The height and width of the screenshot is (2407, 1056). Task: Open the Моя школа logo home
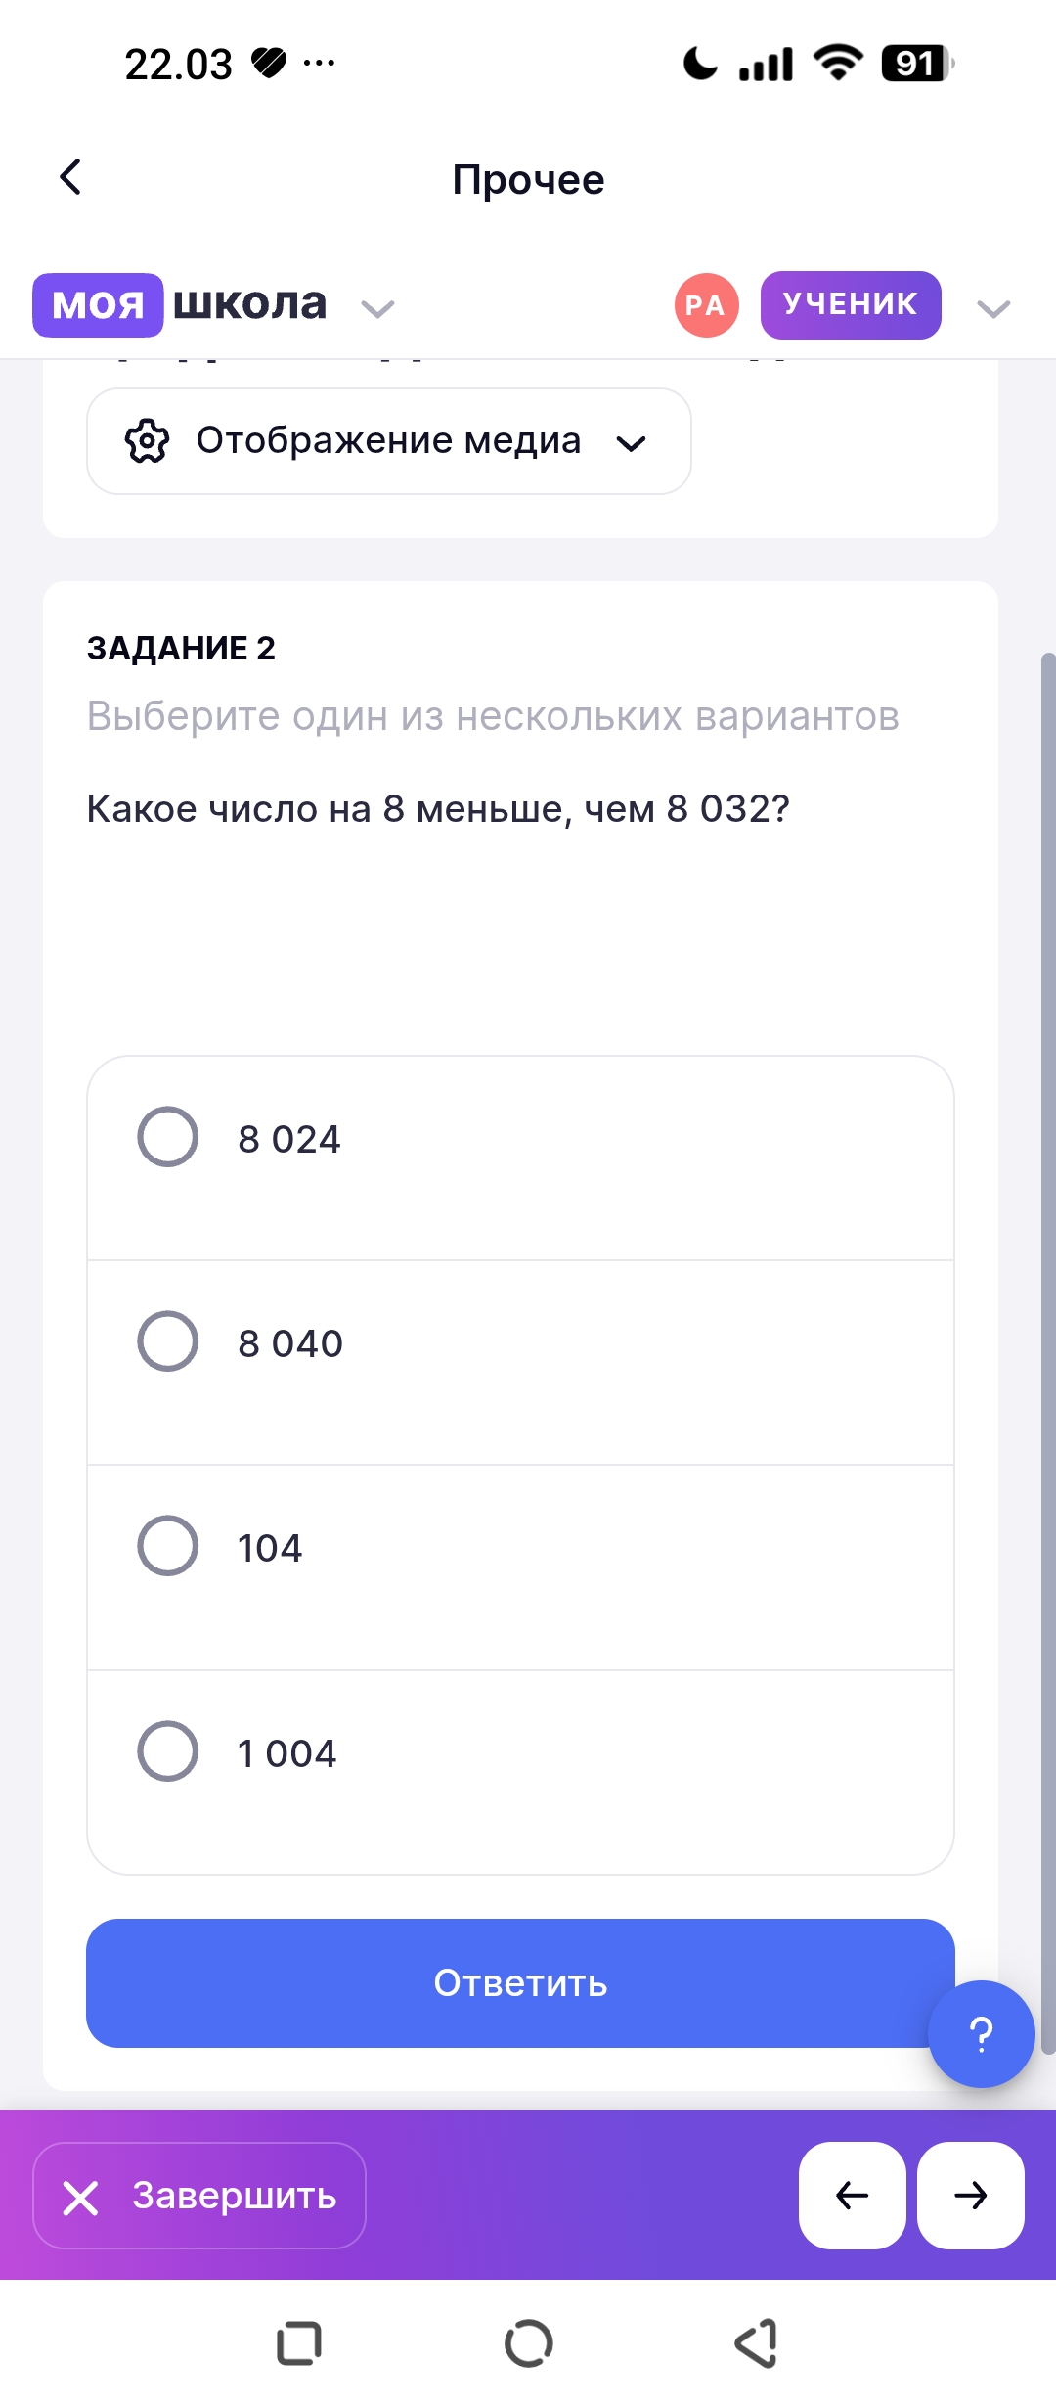180,304
